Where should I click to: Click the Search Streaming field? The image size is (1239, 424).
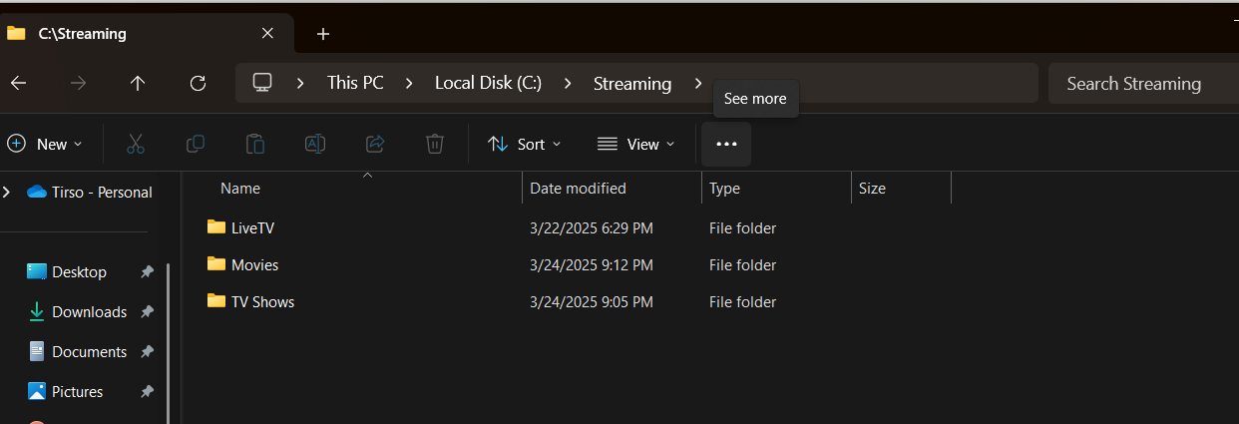pos(1137,84)
